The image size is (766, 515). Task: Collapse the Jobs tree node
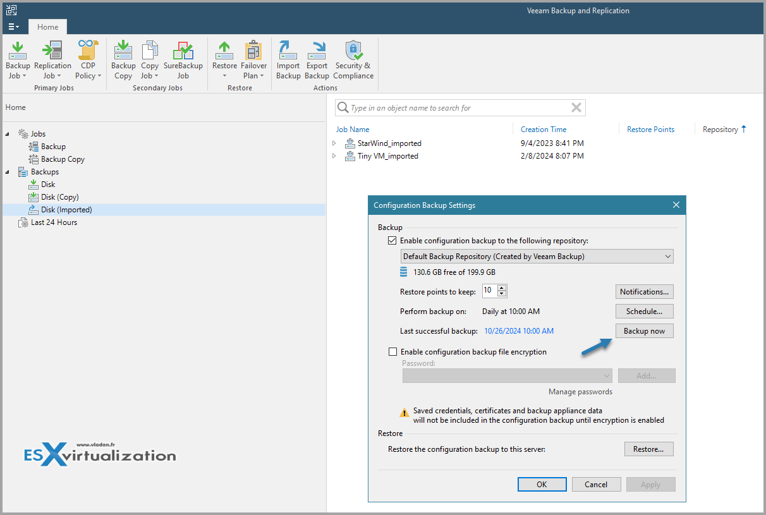(x=8, y=134)
